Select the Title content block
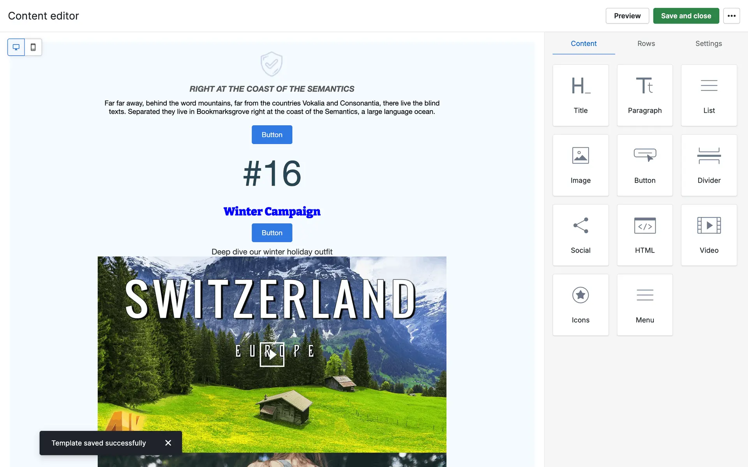 (x=580, y=95)
